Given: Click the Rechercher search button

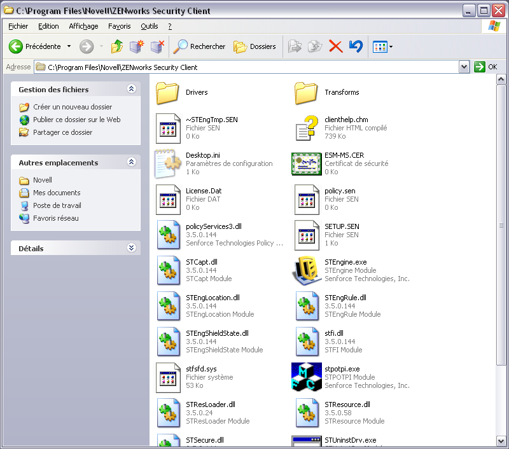Looking at the screenshot, I should pos(200,46).
